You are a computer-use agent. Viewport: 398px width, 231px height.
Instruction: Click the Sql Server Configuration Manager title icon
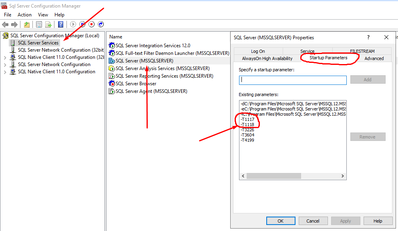point(4,6)
